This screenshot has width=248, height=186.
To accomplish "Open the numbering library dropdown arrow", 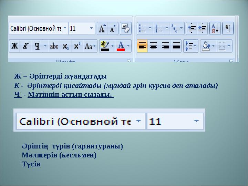I will tap(167, 29).
